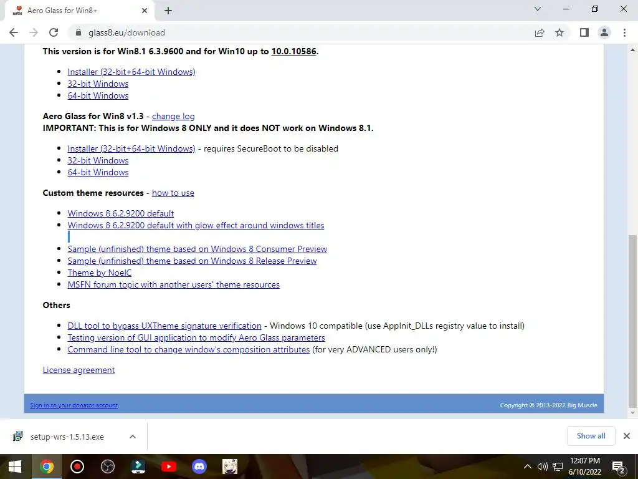
Task: Download Win8 installer requiring SecureBoot disabled
Action: (x=131, y=148)
